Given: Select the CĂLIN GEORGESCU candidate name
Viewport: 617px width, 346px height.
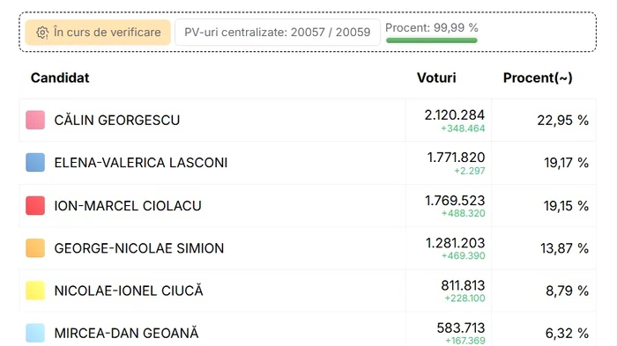Looking at the screenshot, I should (117, 120).
